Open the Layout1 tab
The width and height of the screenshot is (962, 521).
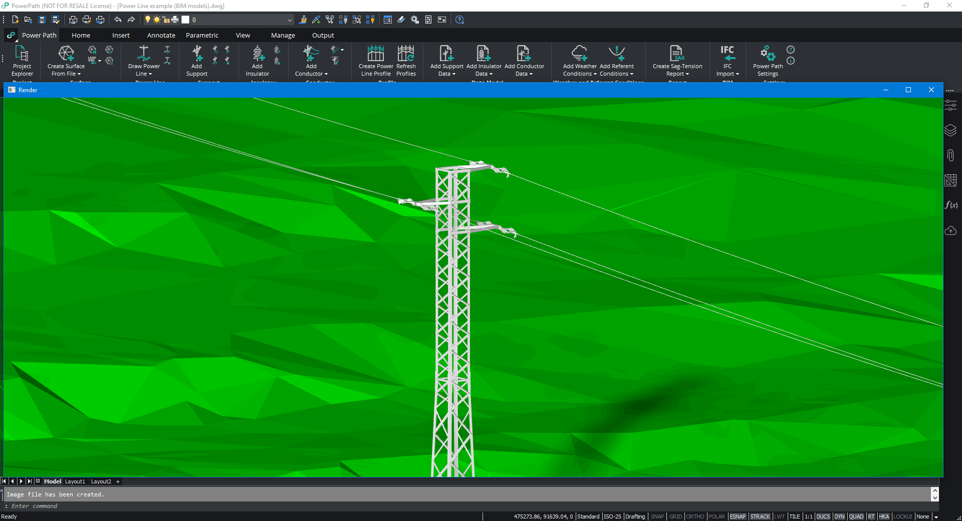(75, 481)
